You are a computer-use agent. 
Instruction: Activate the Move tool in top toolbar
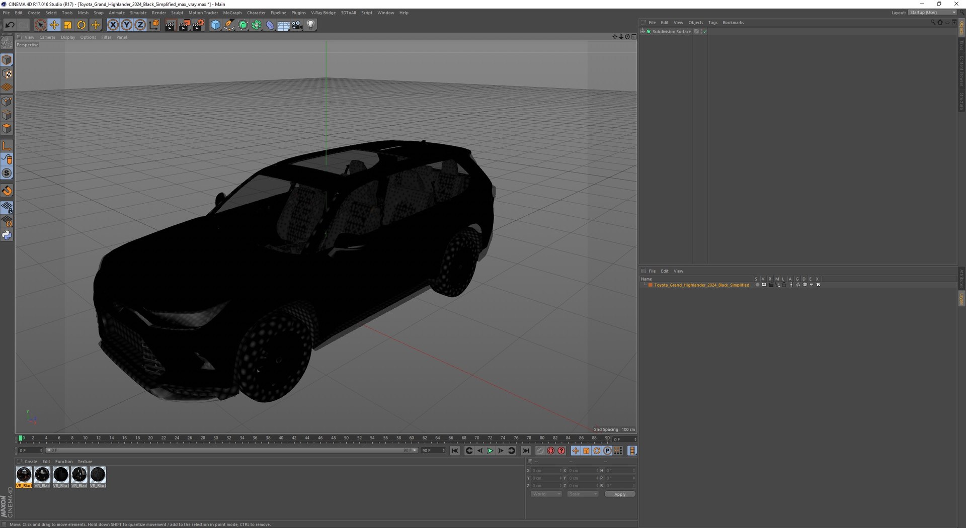[54, 25]
